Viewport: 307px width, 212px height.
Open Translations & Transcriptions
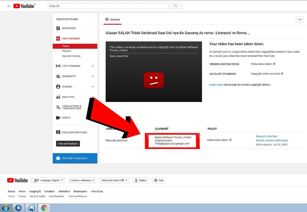[x=72, y=107]
